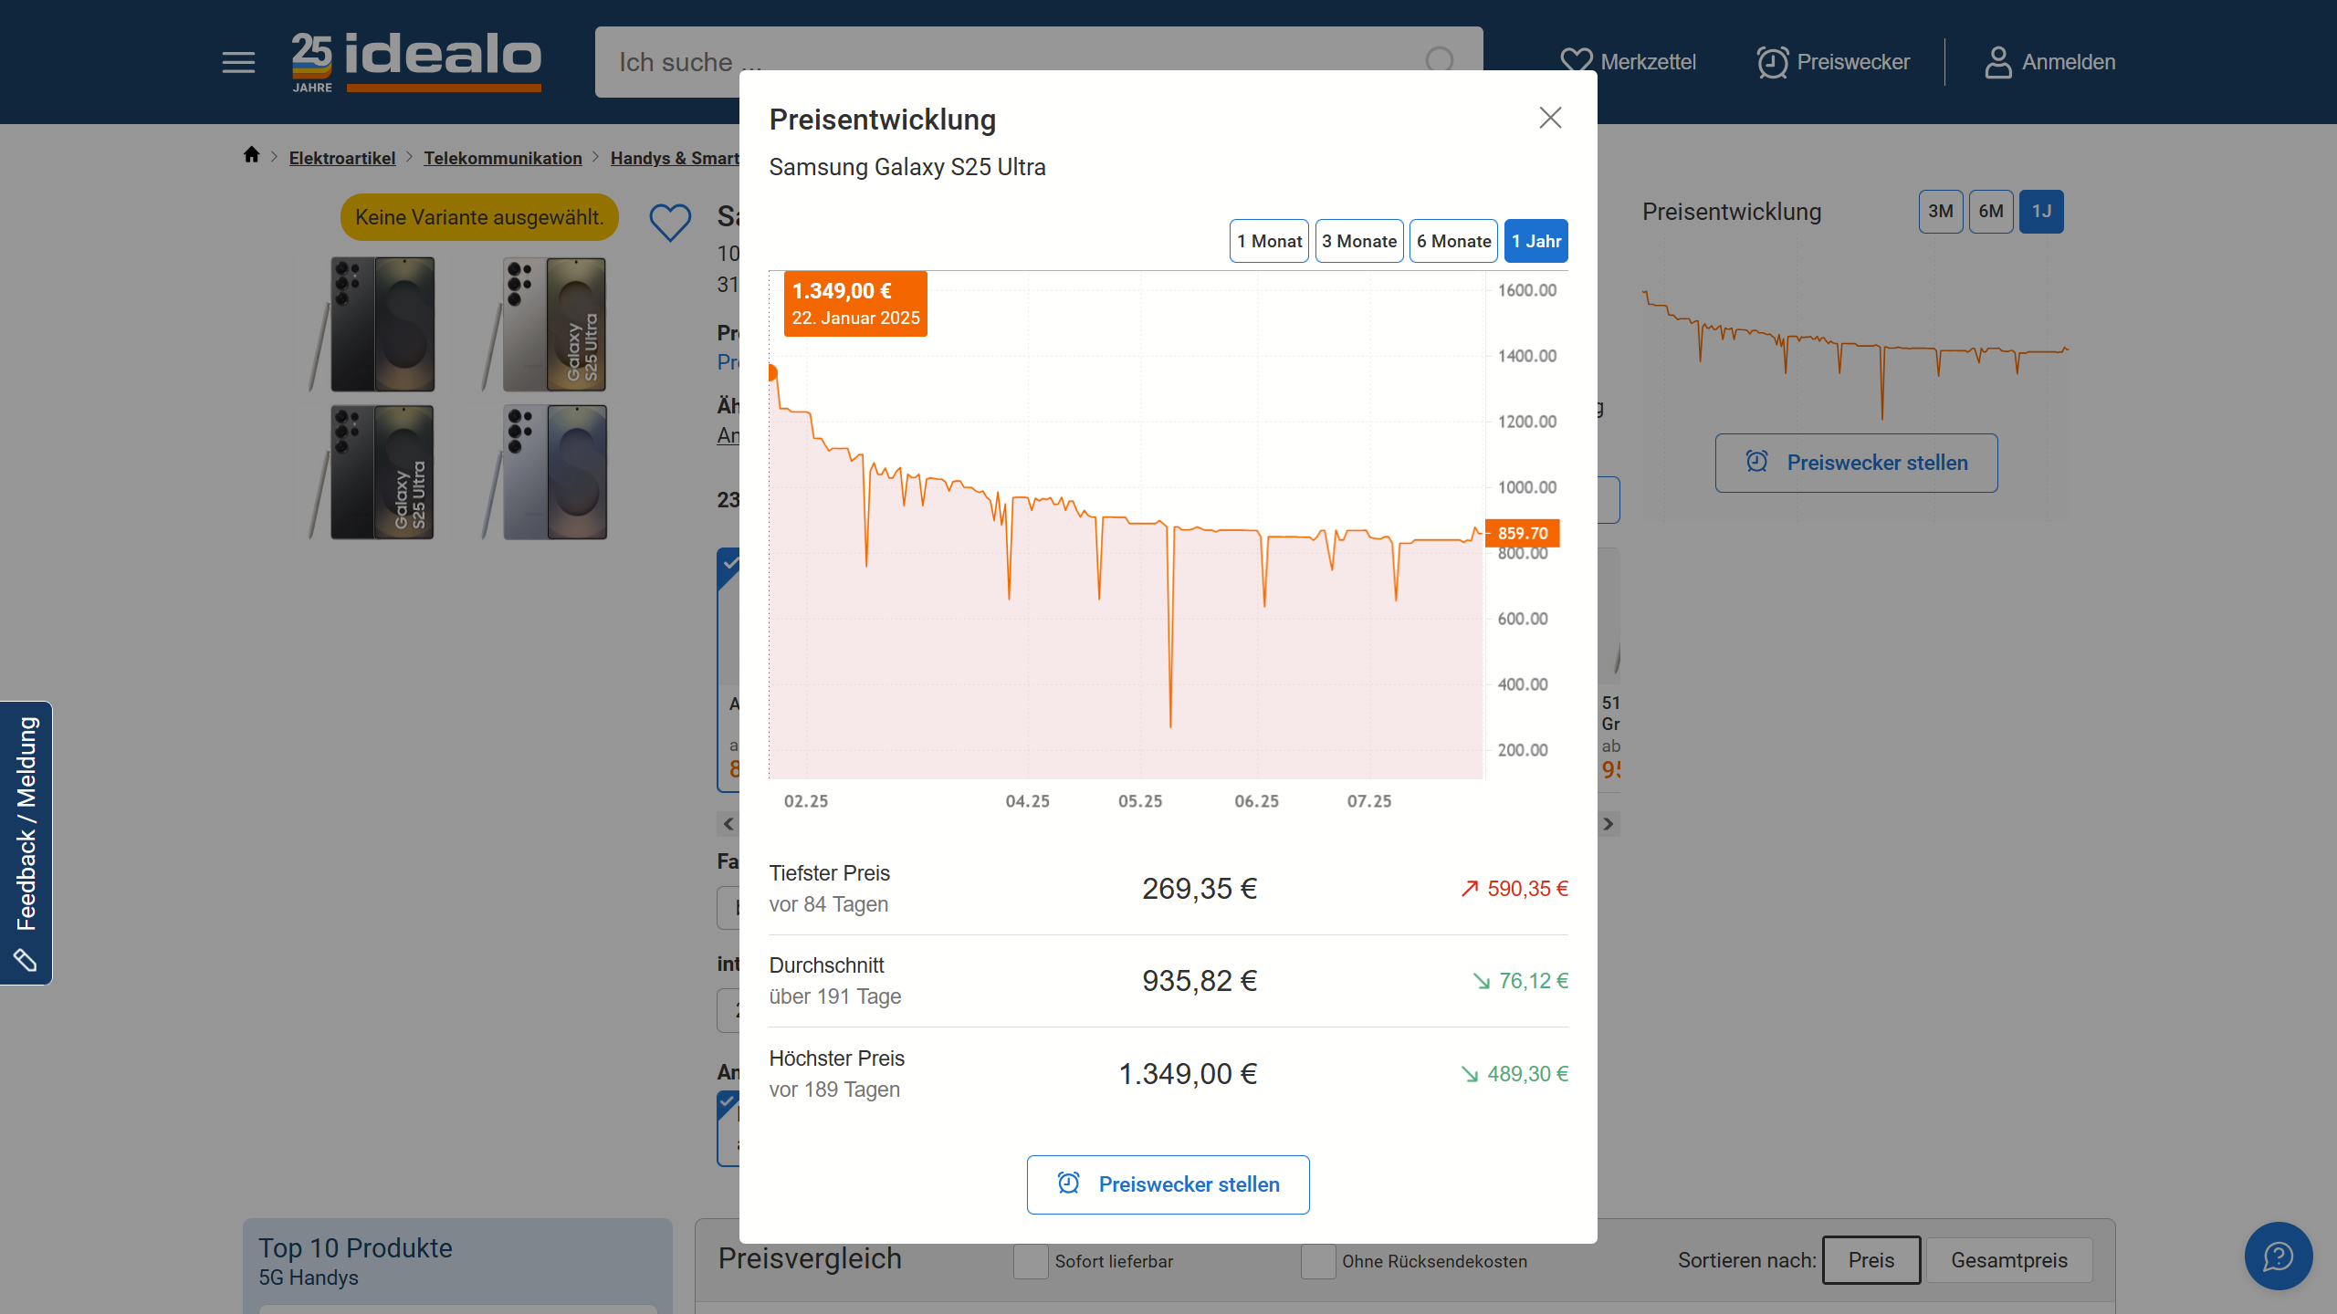Image resolution: width=2337 pixels, height=1314 pixels.
Task: Close the Preisentwicklung dialog
Action: (x=1550, y=118)
